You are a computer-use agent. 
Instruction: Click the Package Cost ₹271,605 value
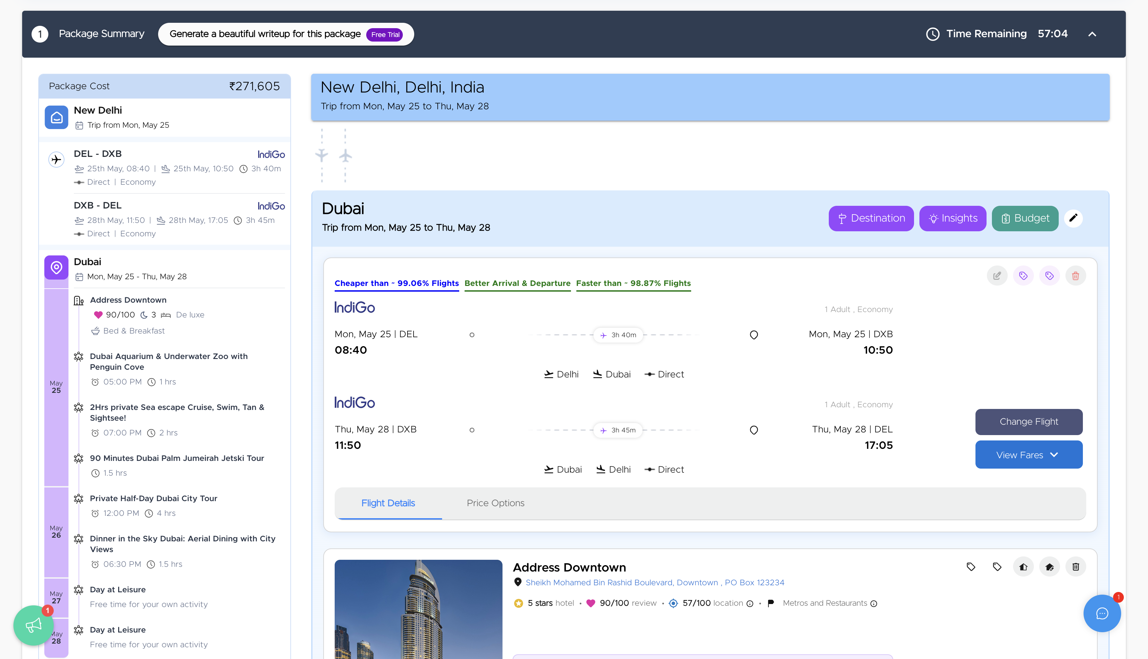(x=254, y=86)
